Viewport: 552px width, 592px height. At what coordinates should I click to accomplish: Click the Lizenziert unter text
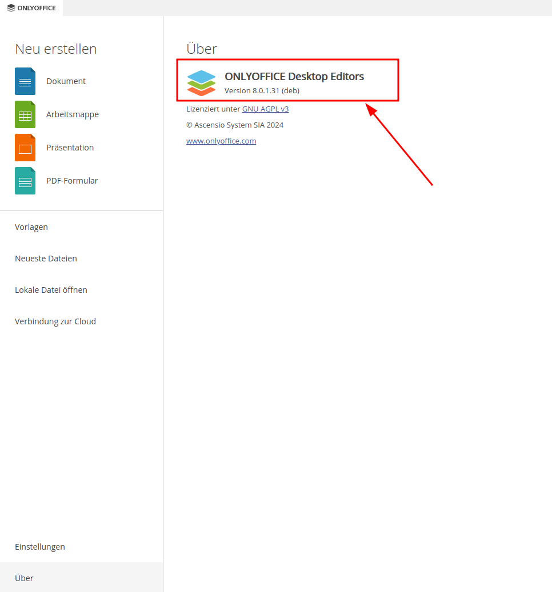213,109
